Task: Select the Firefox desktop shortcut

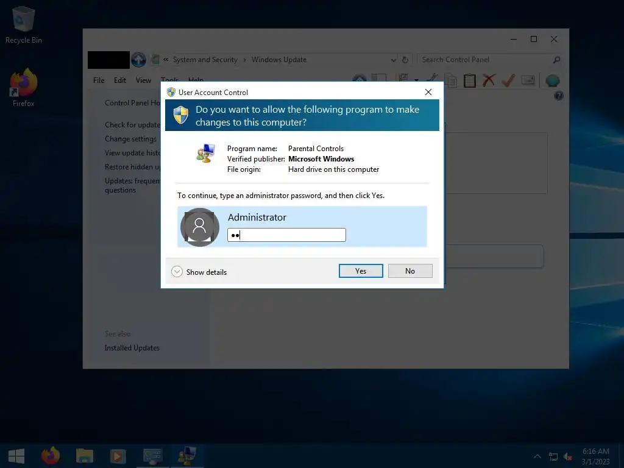Action: (24, 88)
